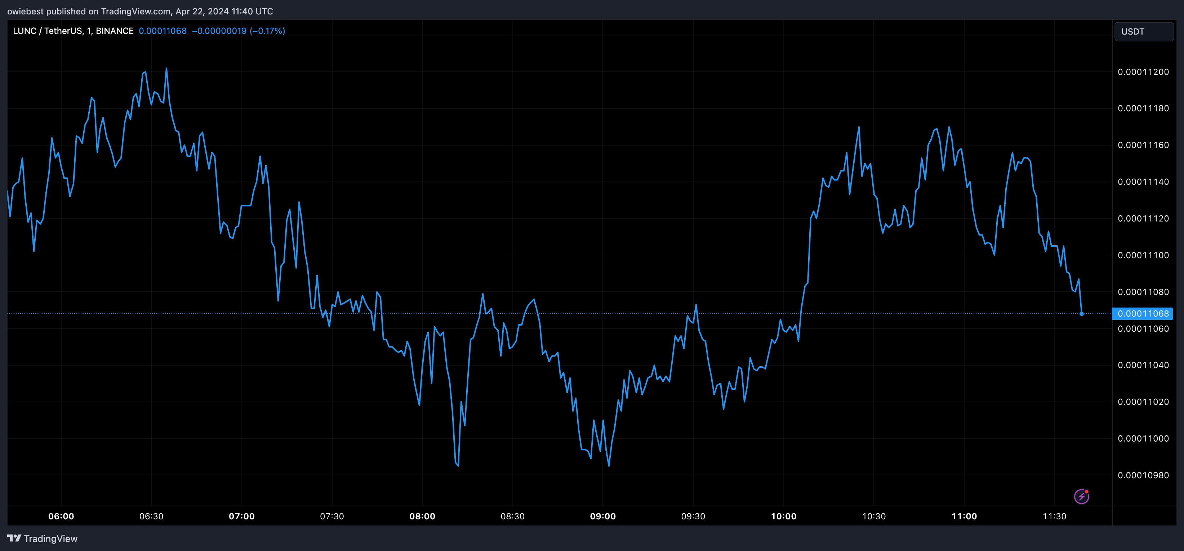Click the blue last-price dot on the line
Image resolution: width=1184 pixels, height=551 pixels.
point(1082,313)
